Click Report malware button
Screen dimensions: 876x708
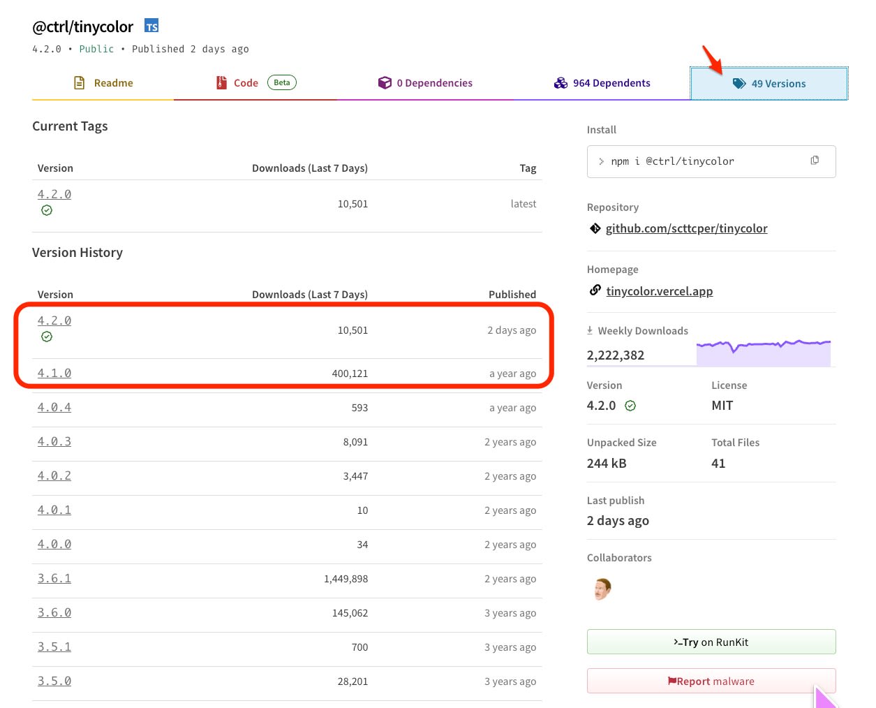[x=711, y=681]
